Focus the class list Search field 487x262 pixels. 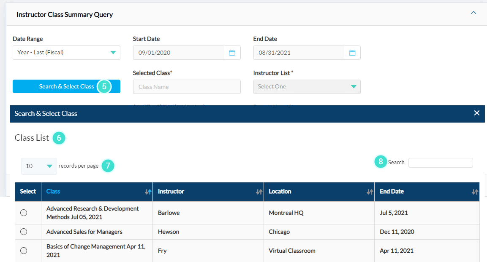pos(440,163)
